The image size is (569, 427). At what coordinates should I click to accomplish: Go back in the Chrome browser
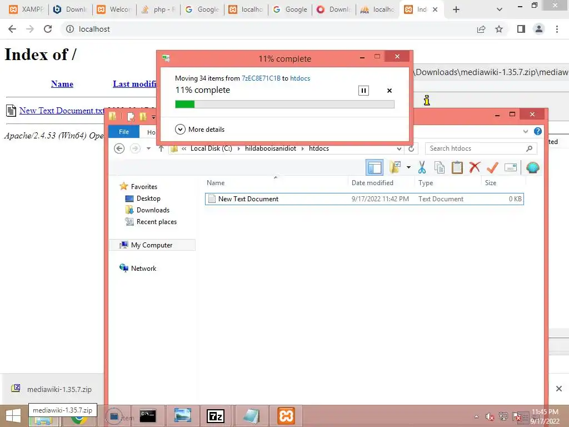(12, 29)
